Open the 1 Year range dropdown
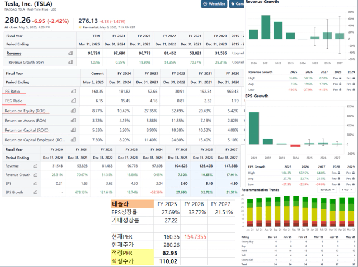 point(347,190)
